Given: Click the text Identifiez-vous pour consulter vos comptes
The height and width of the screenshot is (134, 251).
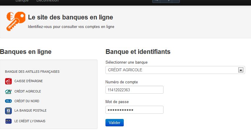Looking at the screenshot, I should coord(71,27).
